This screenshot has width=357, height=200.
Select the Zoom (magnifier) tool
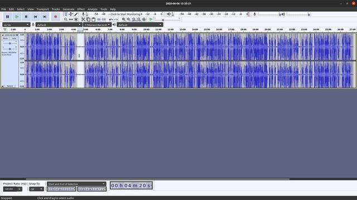(x=66, y=19)
